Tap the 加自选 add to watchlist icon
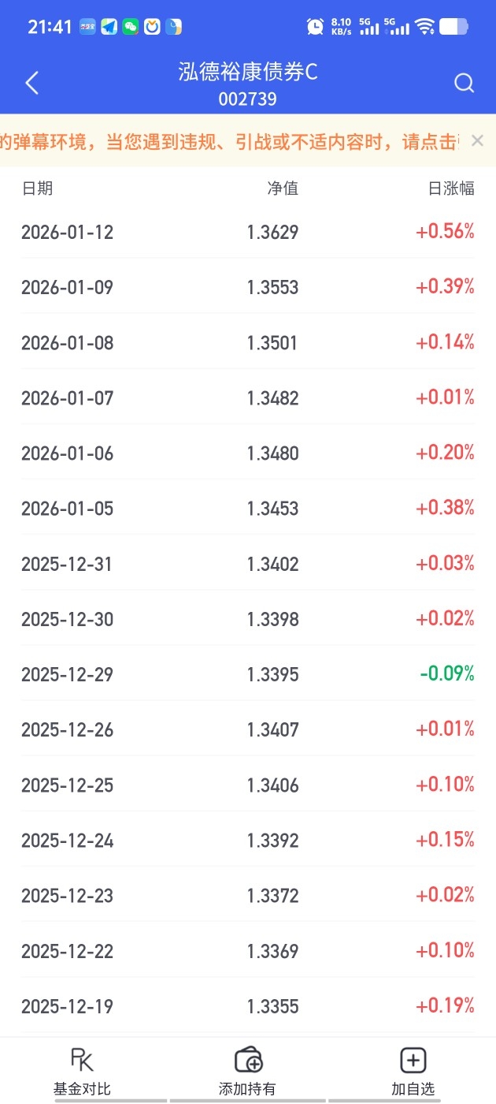This screenshot has height=1104, width=496. (413, 1061)
